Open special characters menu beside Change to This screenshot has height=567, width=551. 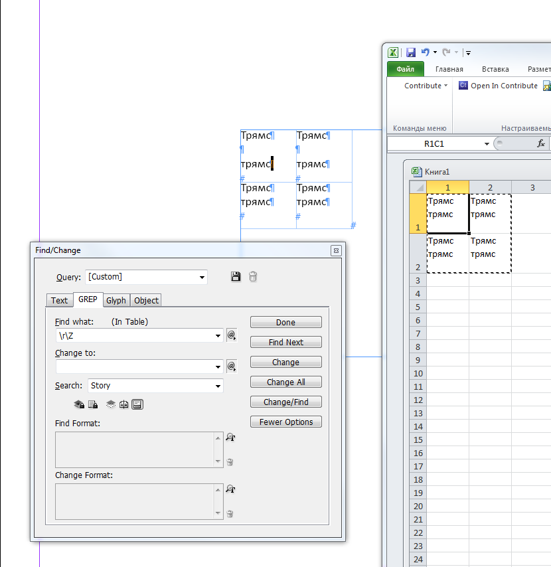pos(232,366)
